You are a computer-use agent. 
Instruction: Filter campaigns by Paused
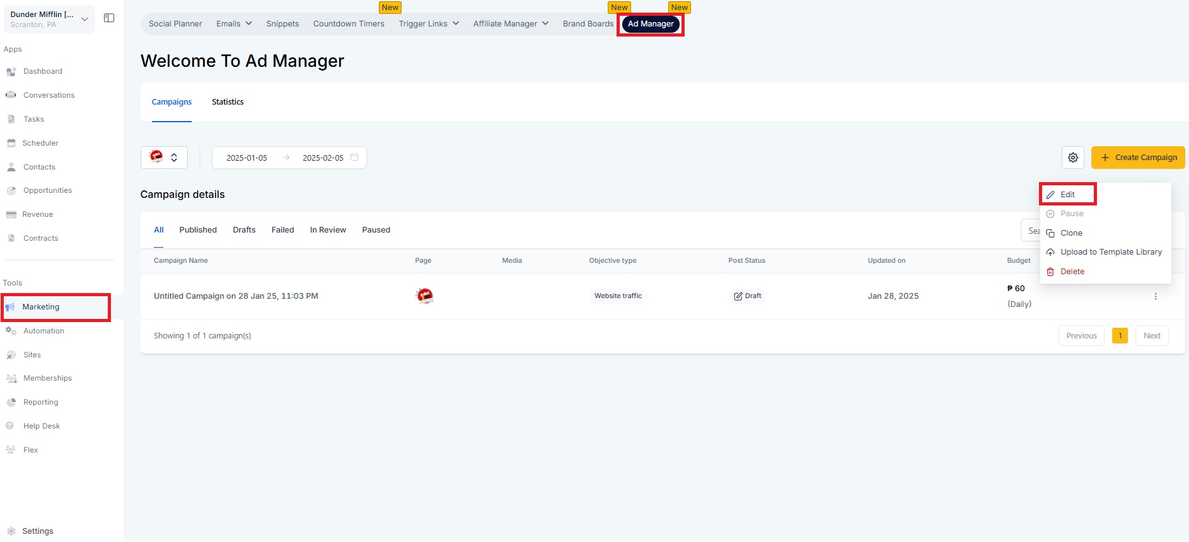click(376, 230)
